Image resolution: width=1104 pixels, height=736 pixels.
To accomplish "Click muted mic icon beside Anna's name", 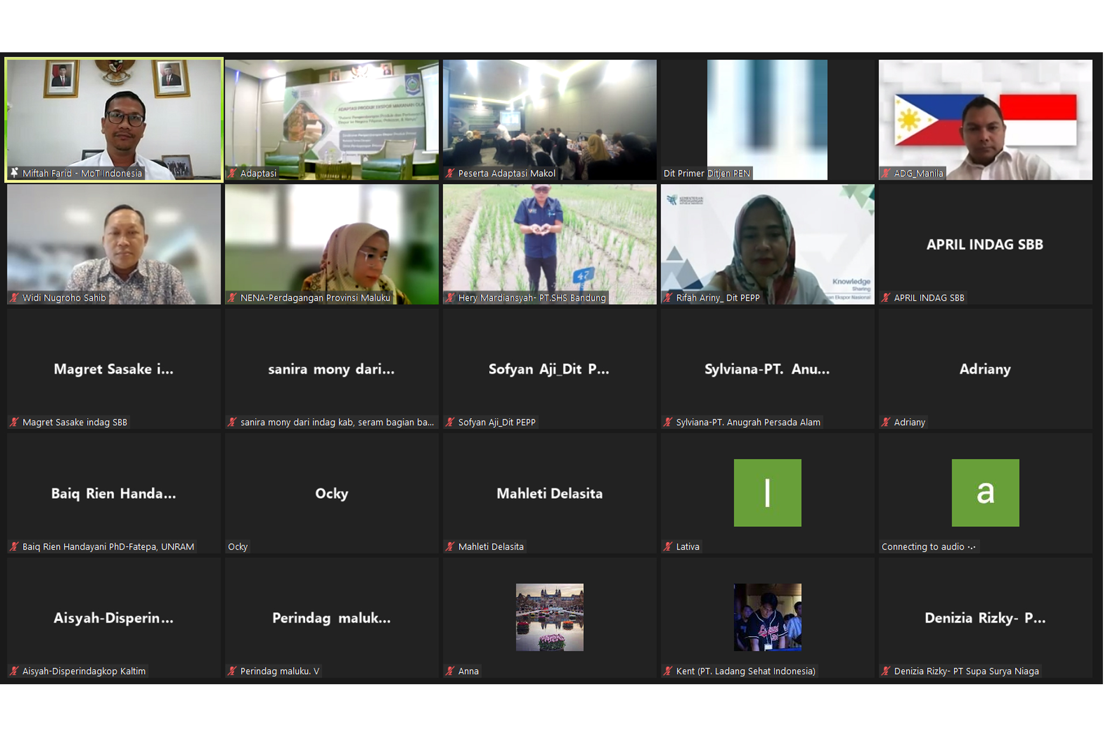I will click(450, 671).
